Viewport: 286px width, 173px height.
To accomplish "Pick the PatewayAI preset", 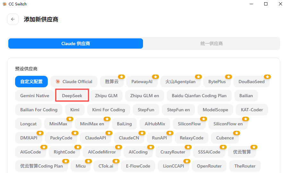I will 142,82.
